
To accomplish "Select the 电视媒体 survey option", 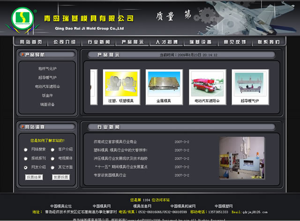I will 52,158.
